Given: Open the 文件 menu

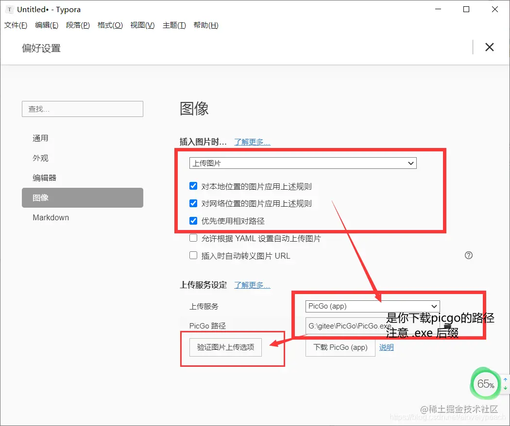Looking at the screenshot, I should tap(15, 25).
